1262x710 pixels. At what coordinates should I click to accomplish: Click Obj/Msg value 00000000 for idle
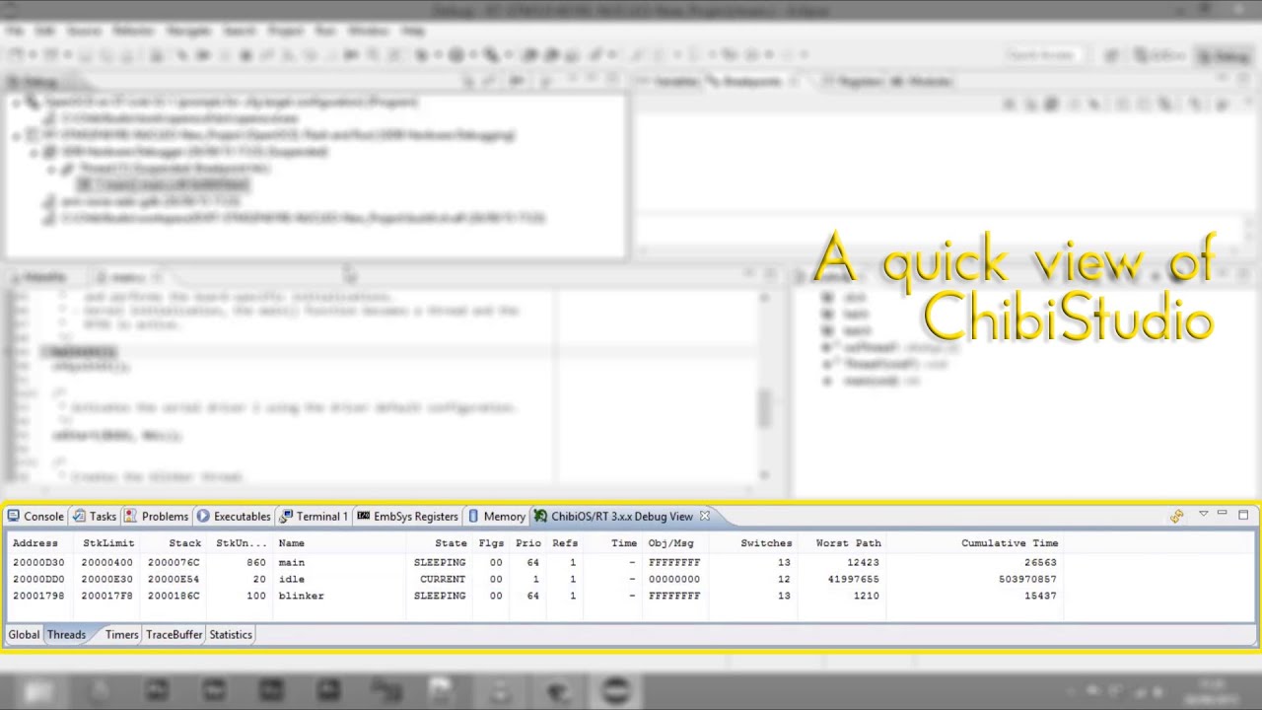coord(674,579)
